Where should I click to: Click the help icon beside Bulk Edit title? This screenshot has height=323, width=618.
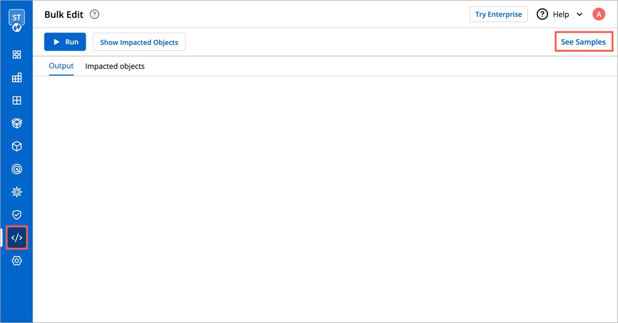(x=94, y=15)
